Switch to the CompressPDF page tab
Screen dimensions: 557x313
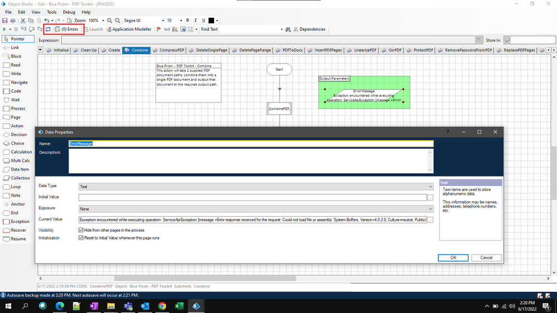168,50
